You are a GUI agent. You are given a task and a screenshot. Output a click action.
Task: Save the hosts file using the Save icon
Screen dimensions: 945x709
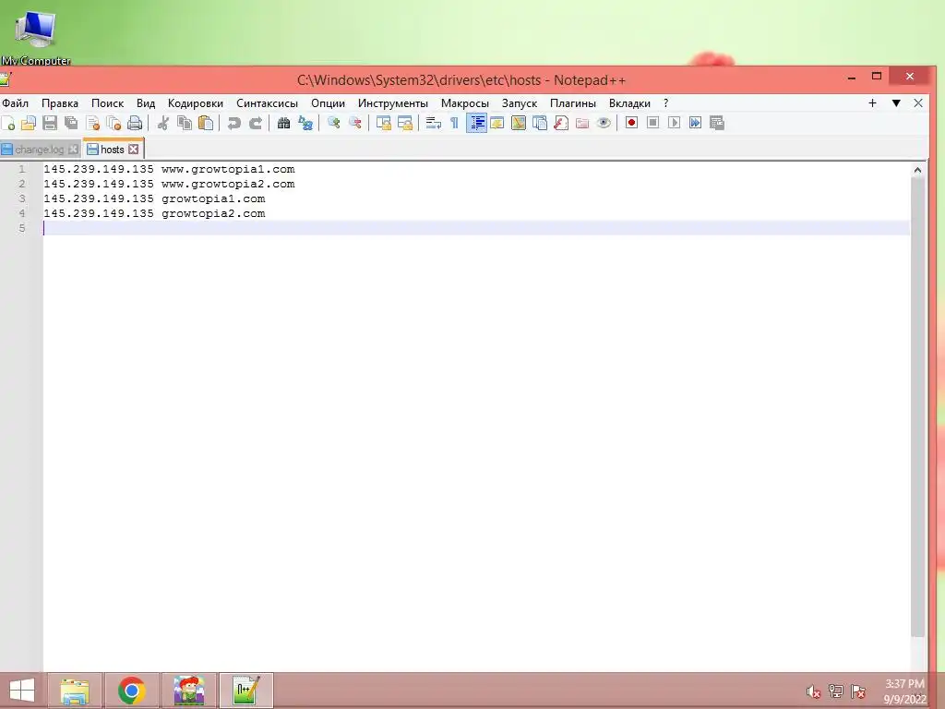click(x=50, y=123)
